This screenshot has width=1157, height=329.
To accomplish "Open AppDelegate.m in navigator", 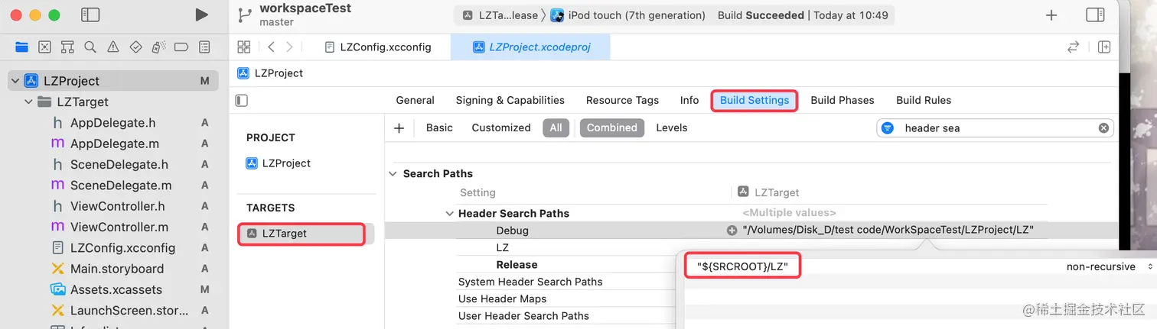I will click(x=114, y=144).
